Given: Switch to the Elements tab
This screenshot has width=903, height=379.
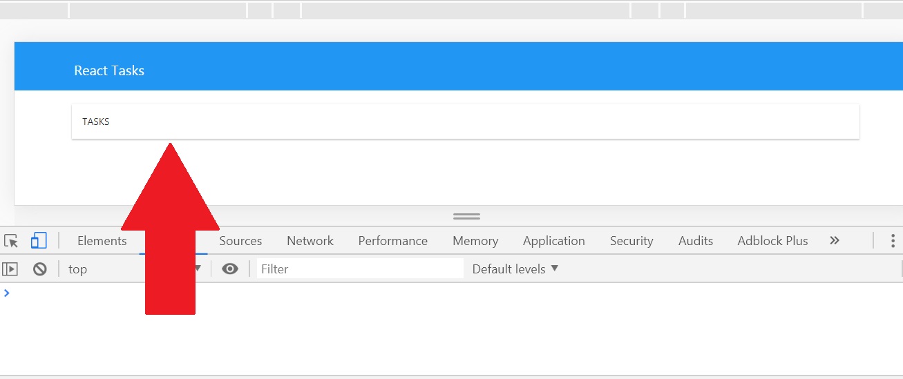Looking at the screenshot, I should pyautogui.click(x=102, y=241).
